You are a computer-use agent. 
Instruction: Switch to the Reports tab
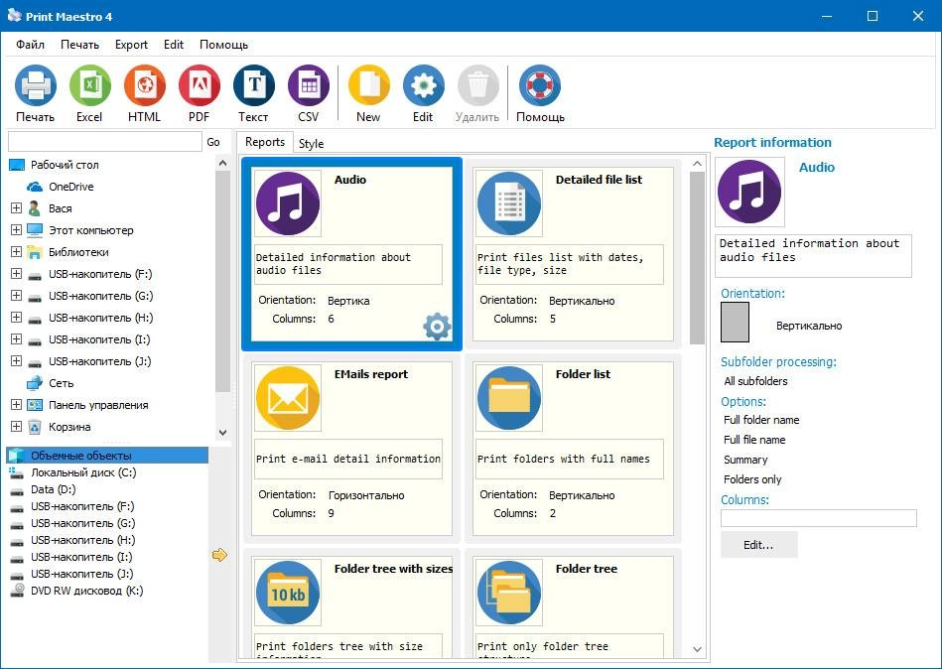(265, 142)
